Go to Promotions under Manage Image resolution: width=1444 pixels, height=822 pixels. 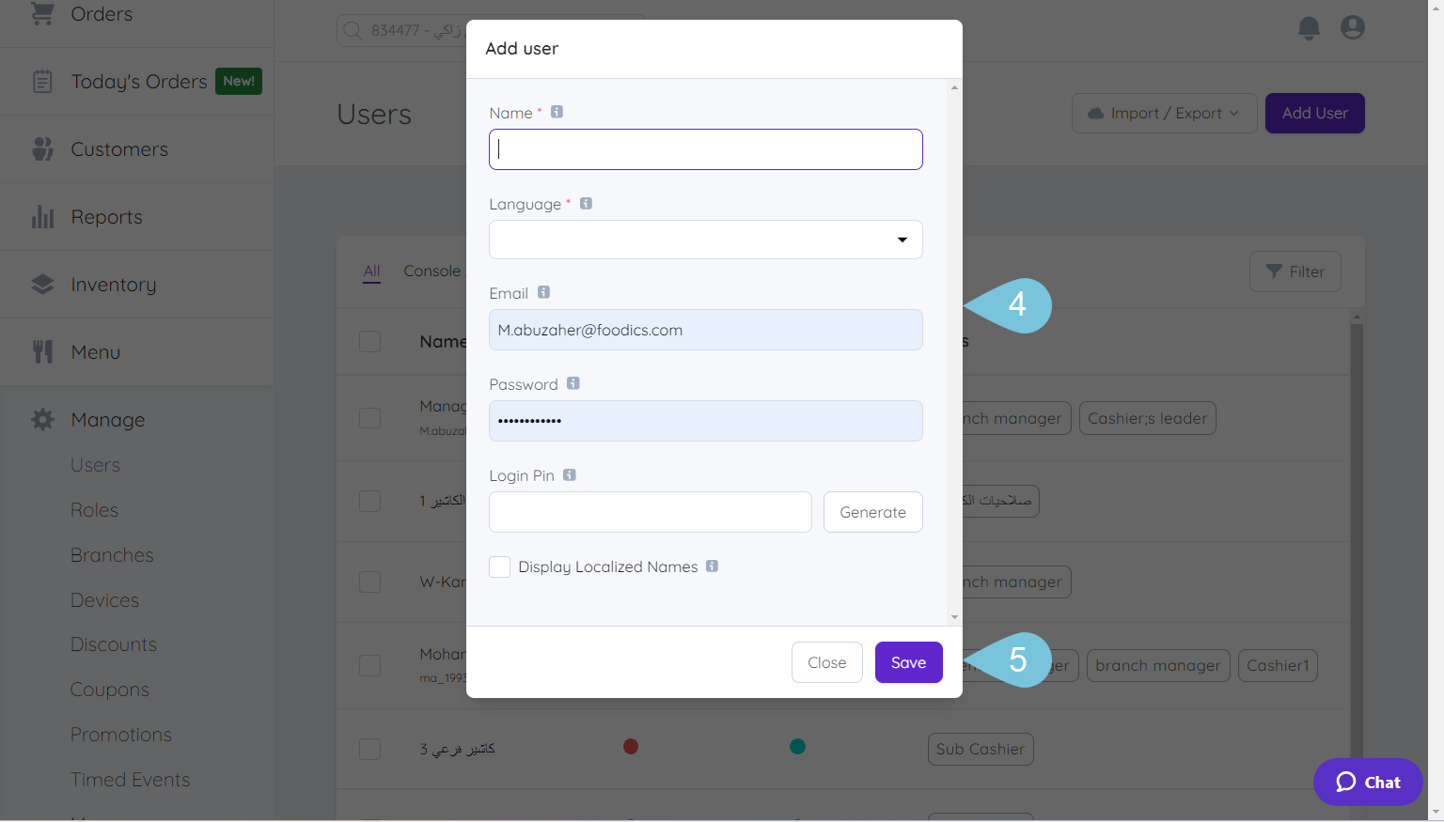pyautogui.click(x=121, y=735)
